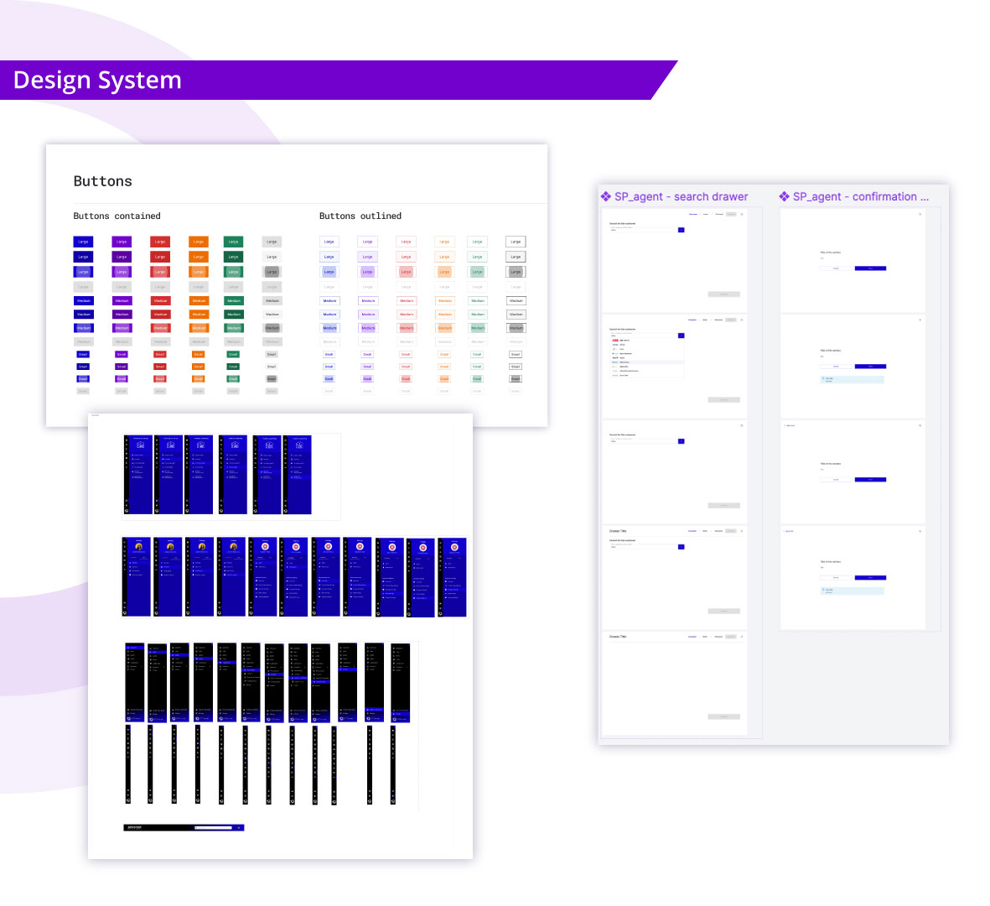The height and width of the screenshot is (906, 990).
Task: Click the ripple-state green contained Medium button
Action: pyautogui.click(x=234, y=328)
